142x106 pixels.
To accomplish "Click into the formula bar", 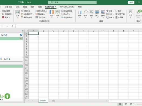I will tap(79, 26).
